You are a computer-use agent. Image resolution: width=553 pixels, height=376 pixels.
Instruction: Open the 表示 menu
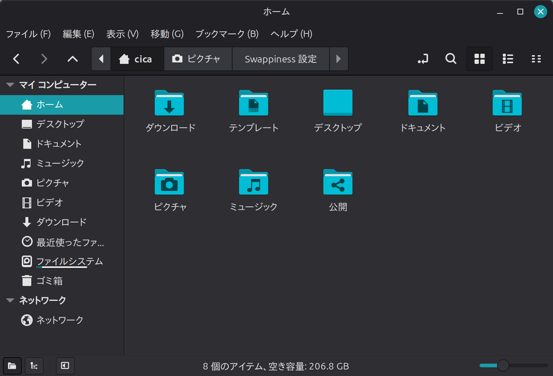[122, 34]
